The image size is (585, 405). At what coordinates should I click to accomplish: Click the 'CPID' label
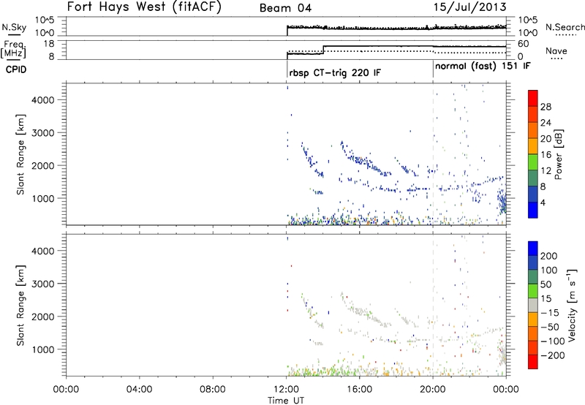click(16, 69)
